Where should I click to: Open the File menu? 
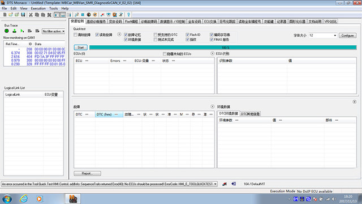[x=5, y=8]
